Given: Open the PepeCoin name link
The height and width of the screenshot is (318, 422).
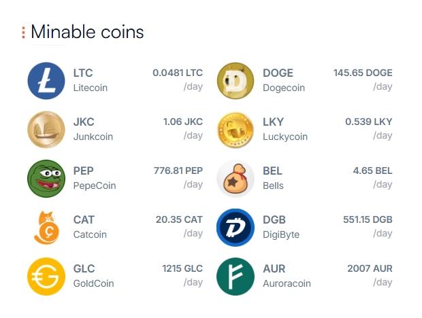Looking at the screenshot, I should [95, 185].
